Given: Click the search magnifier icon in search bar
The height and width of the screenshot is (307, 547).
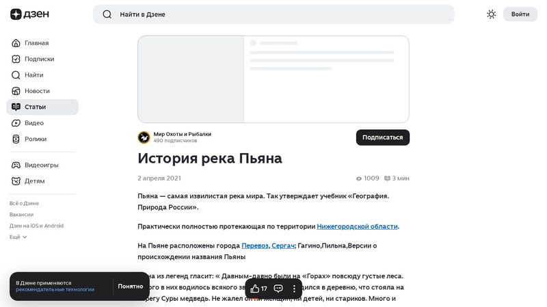Looking at the screenshot, I should point(107,14).
